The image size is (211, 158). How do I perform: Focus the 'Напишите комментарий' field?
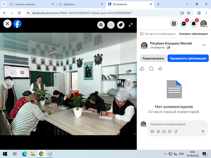click(x=169, y=124)
